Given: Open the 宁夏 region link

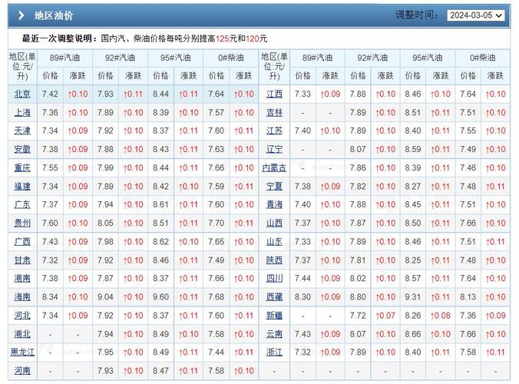Looking at the screenshot, I should point(274,187).
